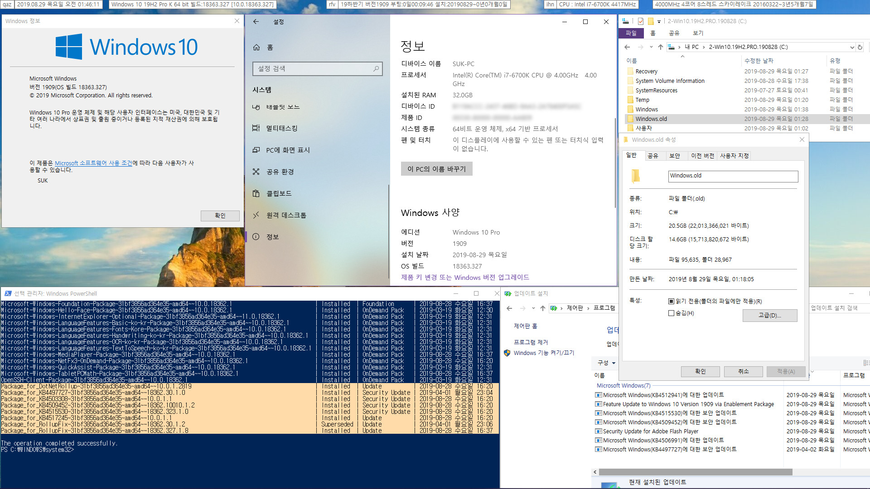
Task: Click OK in Windows.old properties dialog
Action: (700, 372)
